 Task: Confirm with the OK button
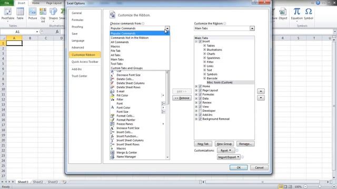(239, 167)
